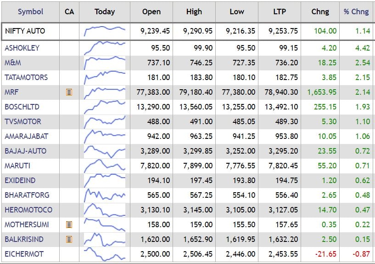
Task: Open the NIFTY AUTO index sparkline
Action: (x=105, y=31)
